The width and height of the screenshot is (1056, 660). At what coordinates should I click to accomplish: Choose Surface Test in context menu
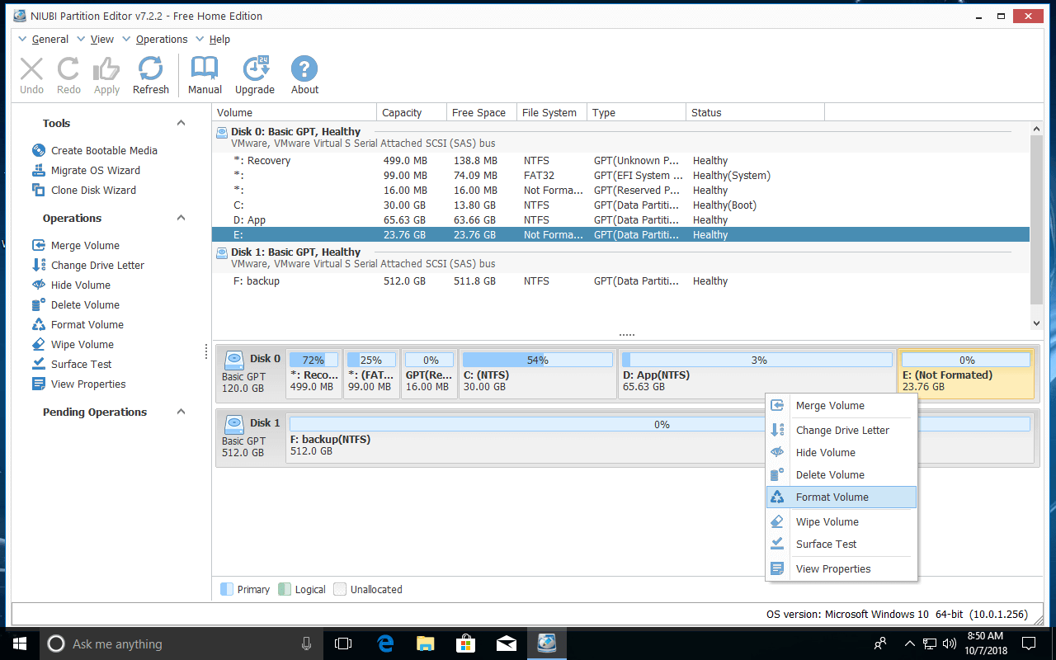point(841,544)
